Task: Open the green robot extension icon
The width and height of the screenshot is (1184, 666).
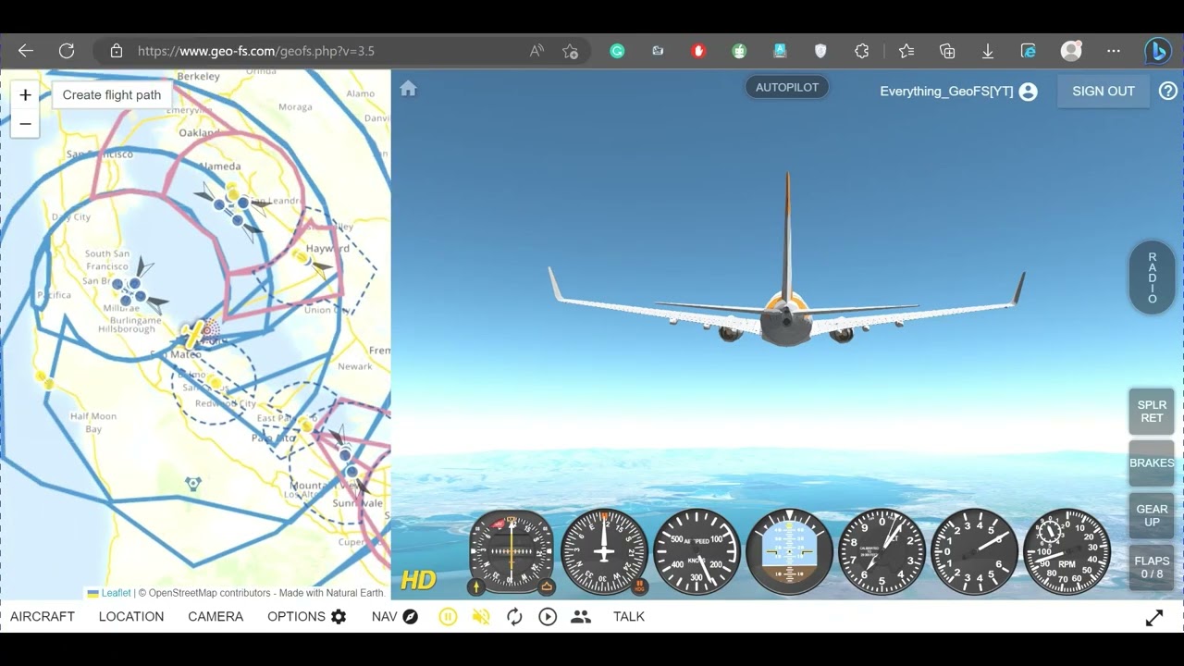Action: click(x=739, y=51)
